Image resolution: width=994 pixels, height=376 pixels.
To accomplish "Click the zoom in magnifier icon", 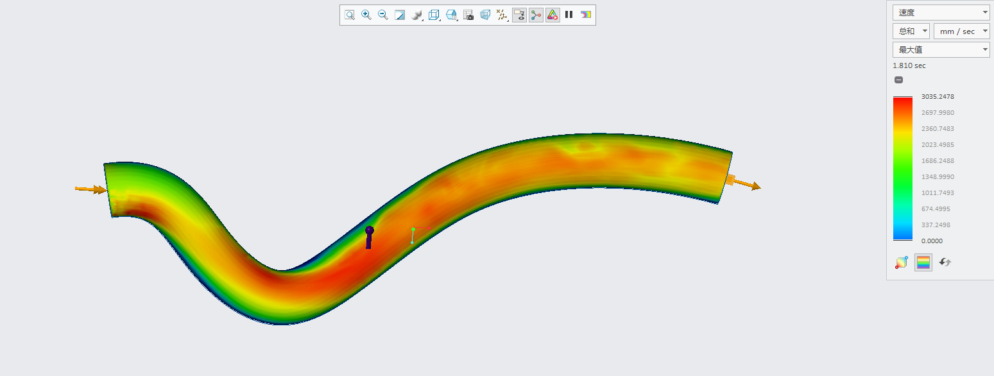I will (366, 15).
